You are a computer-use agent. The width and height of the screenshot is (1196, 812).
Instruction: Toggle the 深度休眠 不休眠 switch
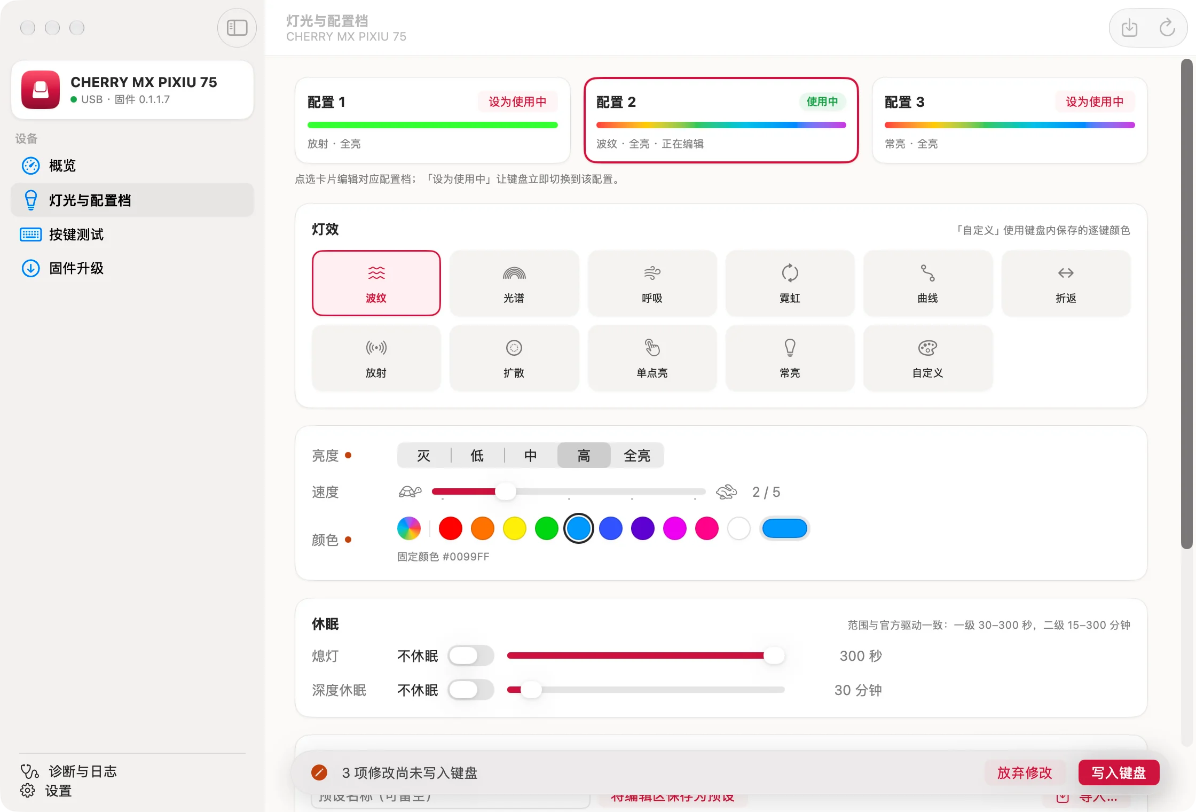point(471,690)
